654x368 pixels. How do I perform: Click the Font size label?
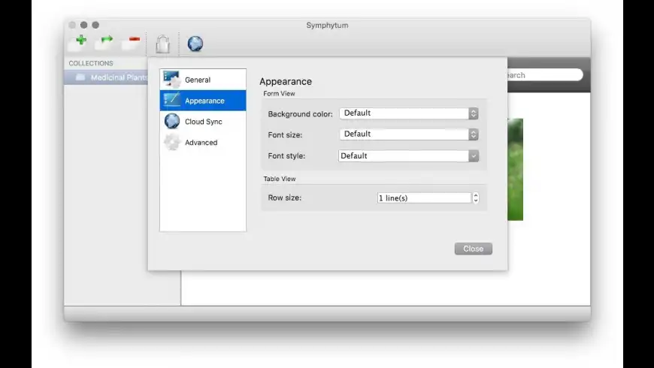(285, 135)
